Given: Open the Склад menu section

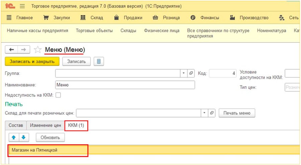Looking at the screenshot, I should coord(97,18).
